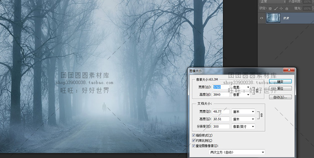Toggle the 重定图像像素(I) checkbox

(193, 146)
